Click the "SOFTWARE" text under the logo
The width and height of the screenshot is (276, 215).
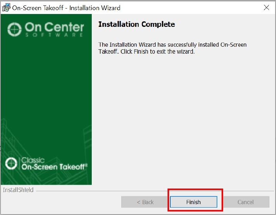[x=54, y=35]
